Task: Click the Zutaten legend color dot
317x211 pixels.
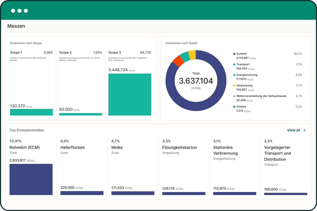Action: click(234, 54)
